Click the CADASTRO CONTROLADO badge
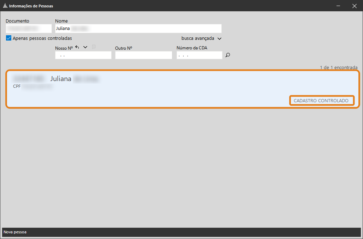The width and height of the screenshot is (363, 239). pyautogui.click(x=321, y=100)
